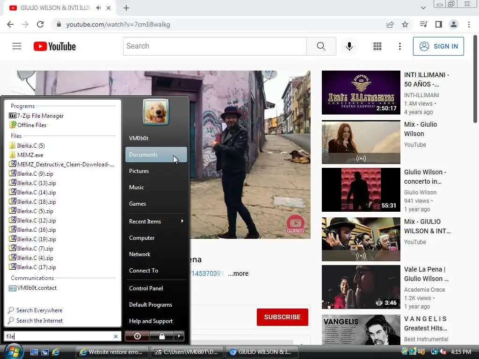Image resolution: width=479 pixels, height=359 pixels.
Task: Open the Giulio Wilson concerto video thumbnail
Action: [361, 190]
